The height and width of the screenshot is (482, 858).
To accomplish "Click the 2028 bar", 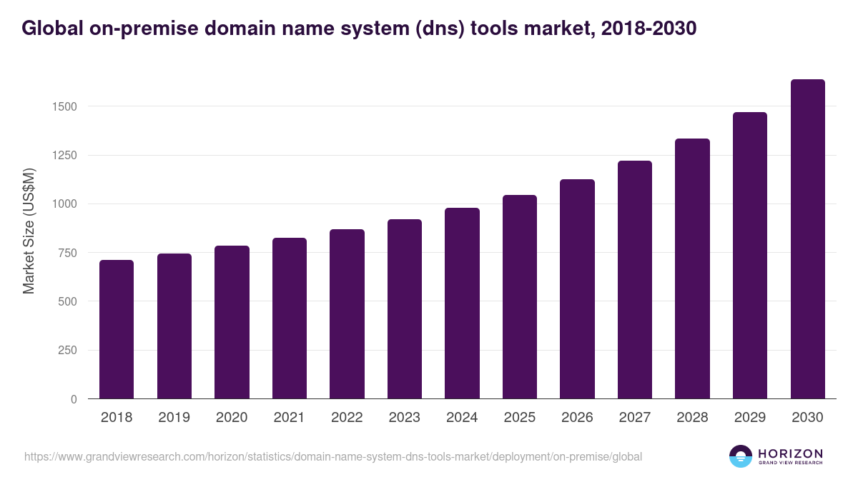I will (692, 268).
